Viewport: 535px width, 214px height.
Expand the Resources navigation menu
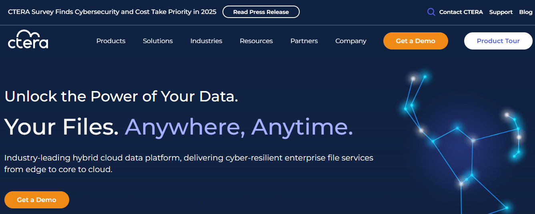pyautogui.click(x=256, y=41)
